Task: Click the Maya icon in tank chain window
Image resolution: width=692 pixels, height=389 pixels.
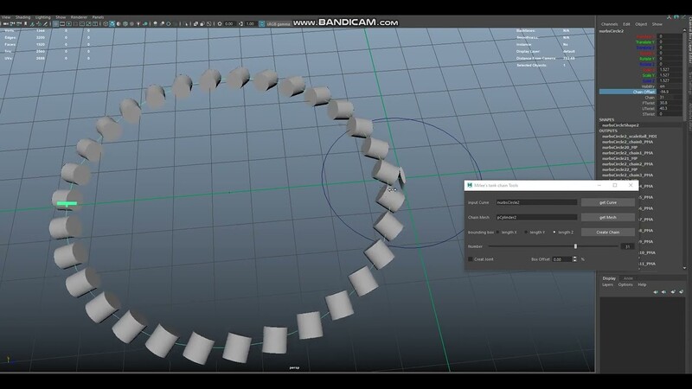Action: (x=468, y=185)
